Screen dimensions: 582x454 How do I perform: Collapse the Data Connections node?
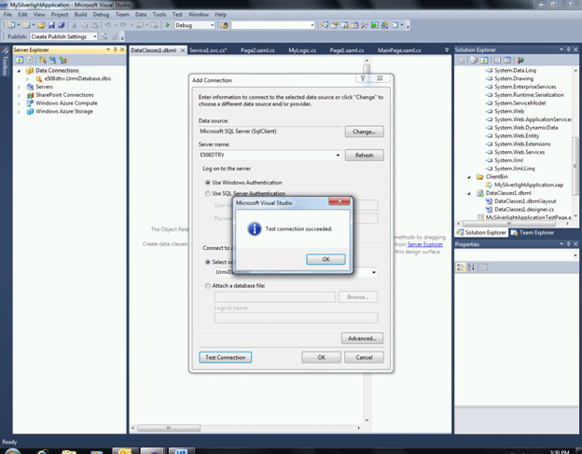19,71
